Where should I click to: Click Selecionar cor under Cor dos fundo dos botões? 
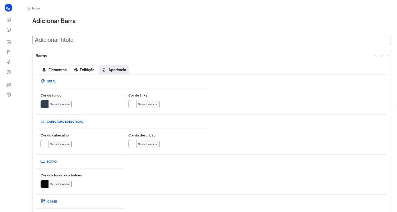coord(60,184)
